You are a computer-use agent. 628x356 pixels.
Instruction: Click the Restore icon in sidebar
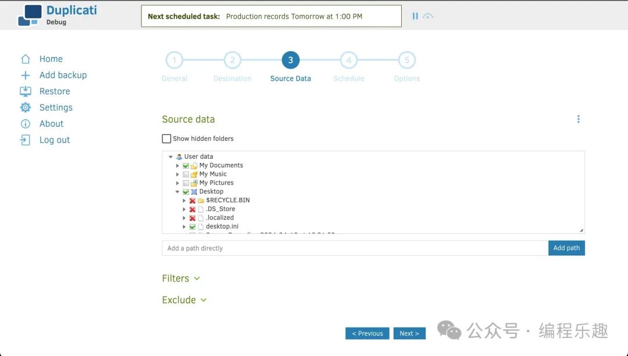pyautogui.click(x=26, y=91)
